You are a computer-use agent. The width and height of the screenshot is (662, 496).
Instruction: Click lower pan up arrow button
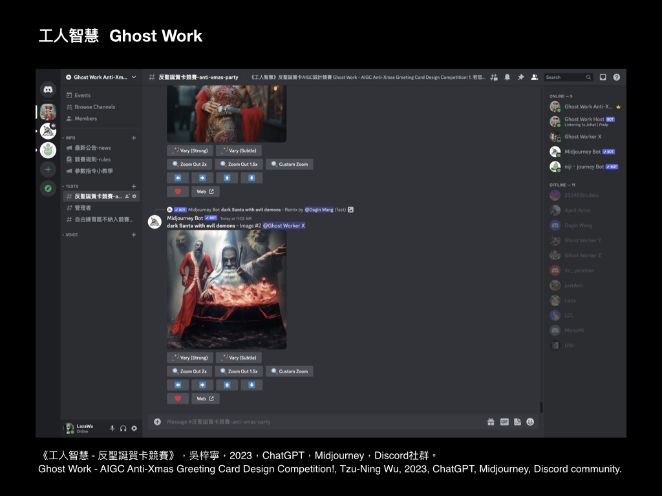(227, 385)
